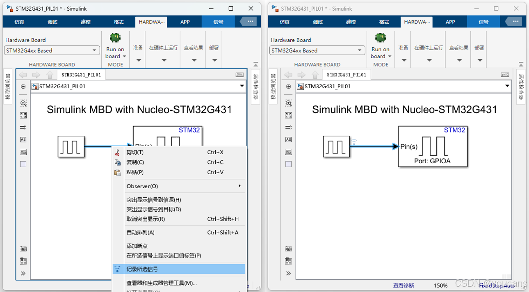Click keyboard icon in left window tab bar
This screenshot has height=292, width=529.
click(239, 75)
